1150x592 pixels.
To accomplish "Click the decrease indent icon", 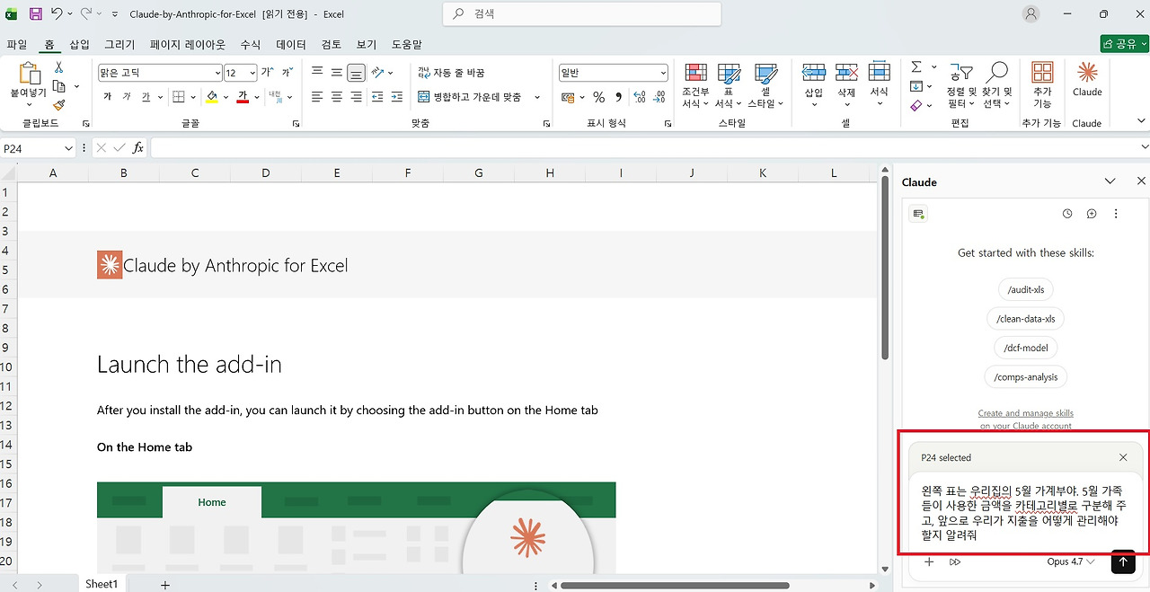I will (377, 97).
